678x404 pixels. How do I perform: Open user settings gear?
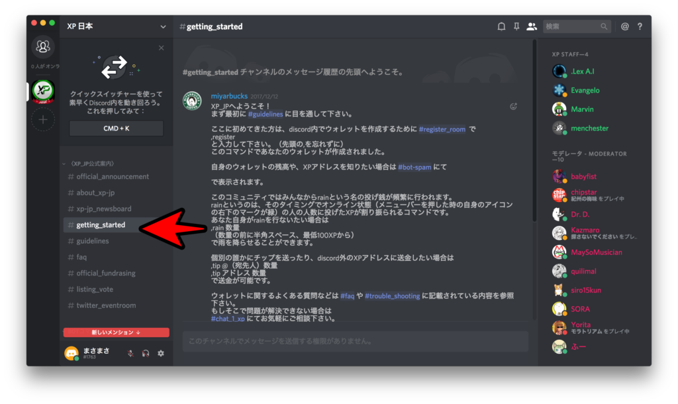tap(161, 354)
